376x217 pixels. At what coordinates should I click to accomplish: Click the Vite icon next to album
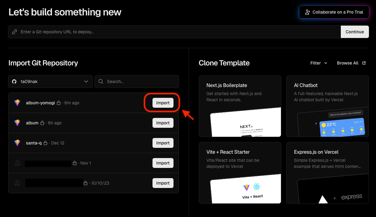click(17, 123)
